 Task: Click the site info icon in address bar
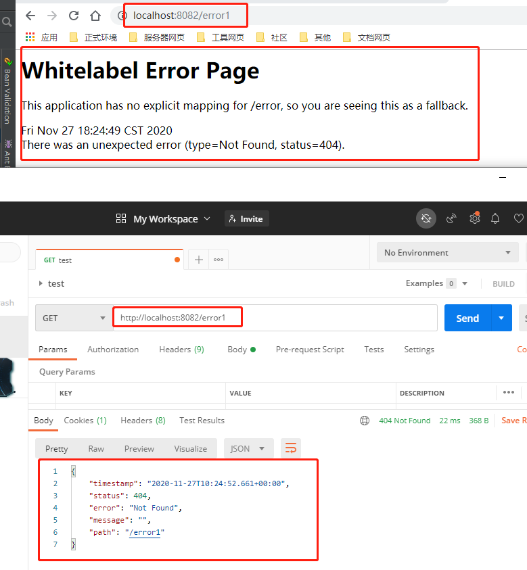point(122,16)
